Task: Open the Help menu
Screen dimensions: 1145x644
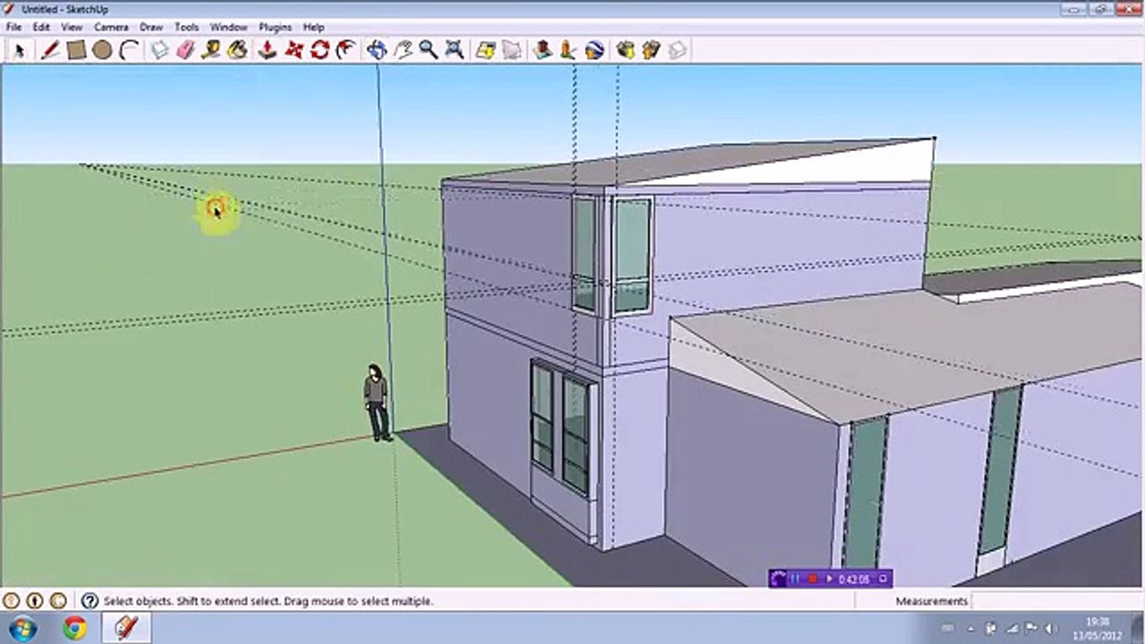Action: click(313, 28)
